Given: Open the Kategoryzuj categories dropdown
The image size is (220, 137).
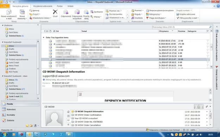Looking at the screenshot, I should [153, 14].
